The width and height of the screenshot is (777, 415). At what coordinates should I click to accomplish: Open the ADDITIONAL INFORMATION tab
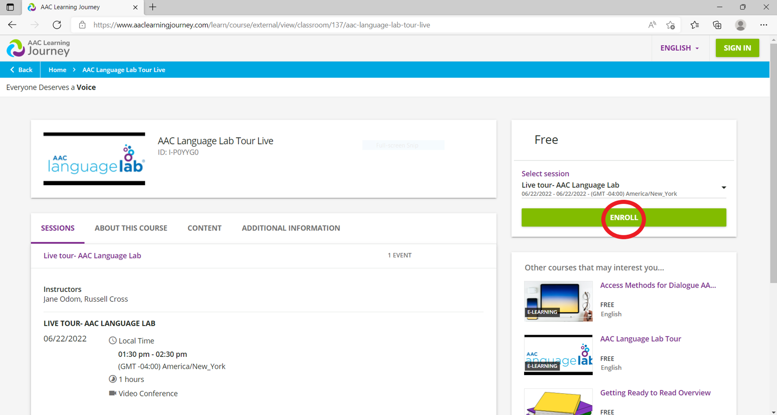pos(291,228)
